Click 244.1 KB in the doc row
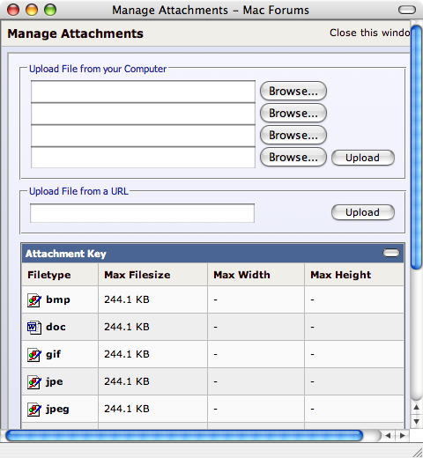 (x=127, y=327)
